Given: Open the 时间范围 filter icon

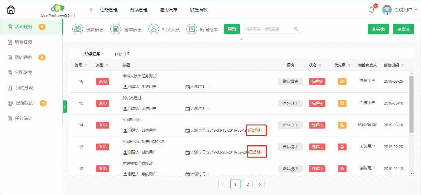Looking at the screenshot, I should coord(191,29).
